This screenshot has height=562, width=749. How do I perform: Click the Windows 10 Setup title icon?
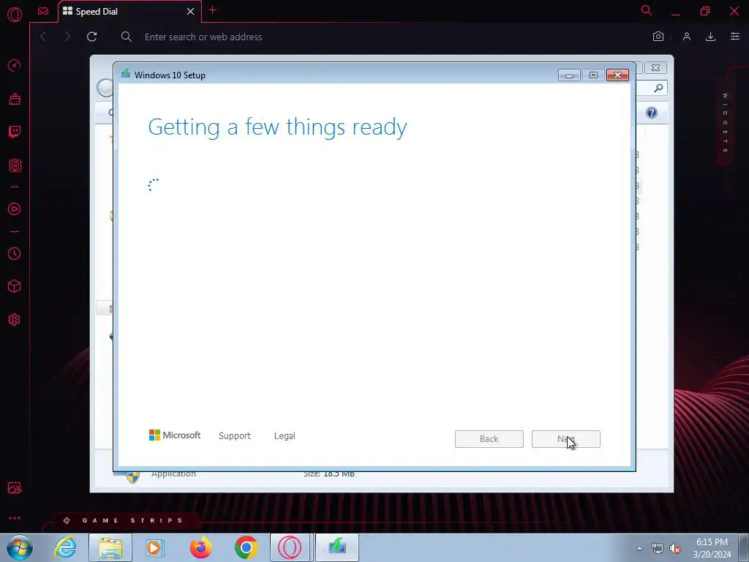click(126, 74)
